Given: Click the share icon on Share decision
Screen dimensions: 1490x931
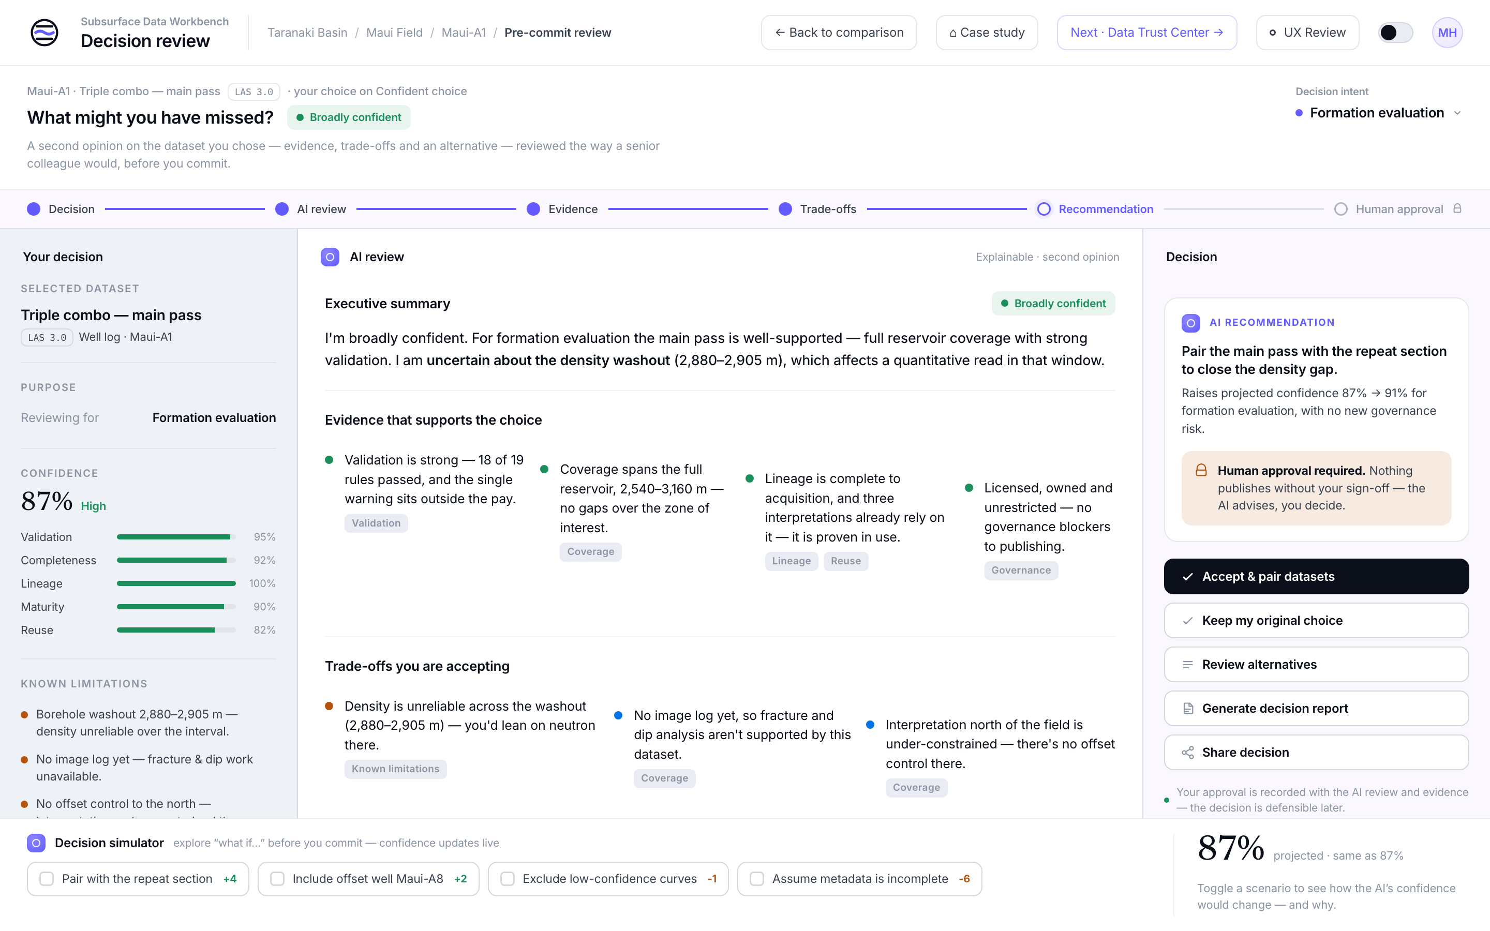Looking at the screenshot, I should [x=1188, y=753].
